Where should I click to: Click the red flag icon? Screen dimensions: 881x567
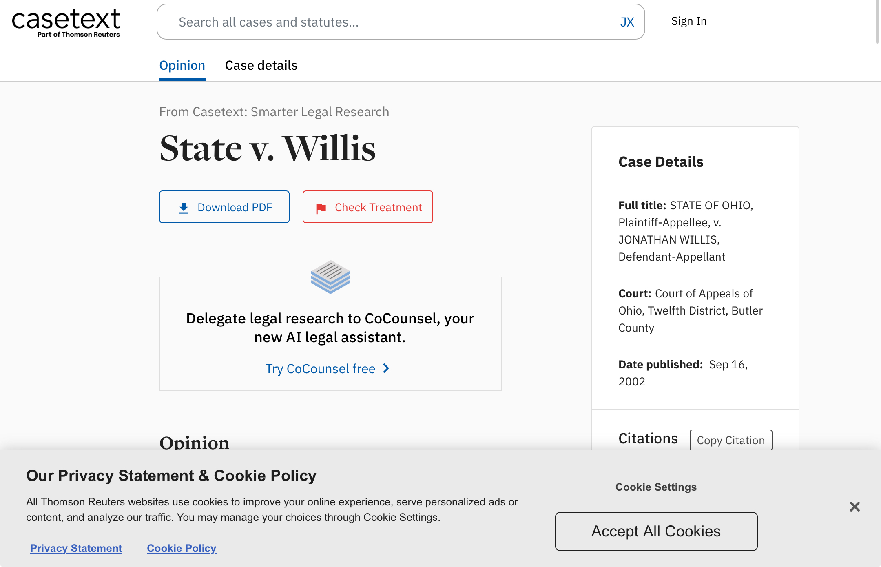[x=321, y=208]
